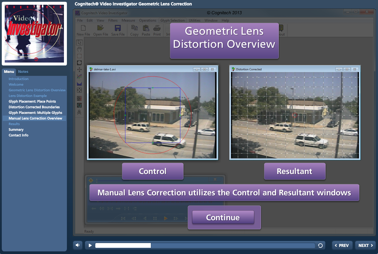Open the Filters menu
This screenshot has height=254, width=378.
click(x=113, y=20)
